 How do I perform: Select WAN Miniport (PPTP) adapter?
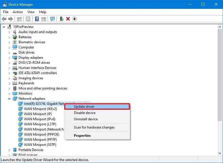pos(40,140)
